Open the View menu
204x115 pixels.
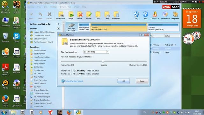39,7
